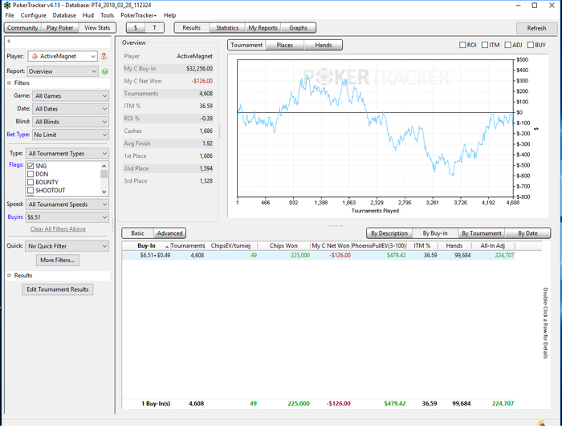Viewport: 562px width, 432px height.
Task: Switch to the Graphs tab
Action: point(298,27)
